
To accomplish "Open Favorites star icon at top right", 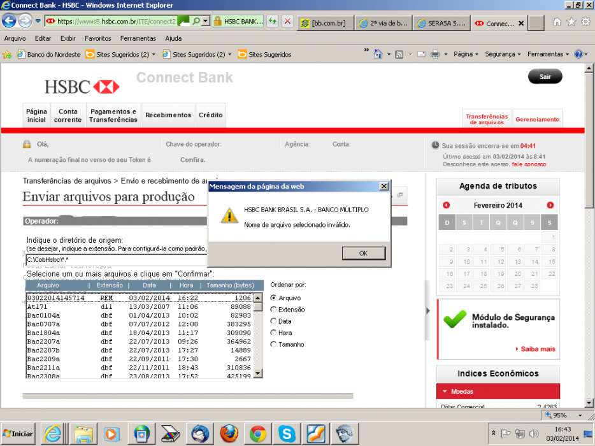I will click(x=571, y=22).
